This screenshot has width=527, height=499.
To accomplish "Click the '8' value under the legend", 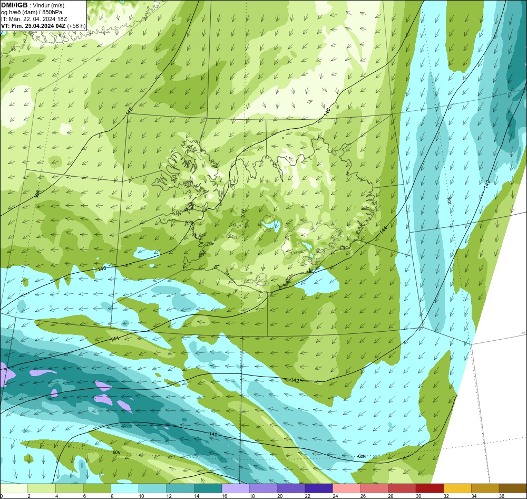I will click(x=112, y=496).
